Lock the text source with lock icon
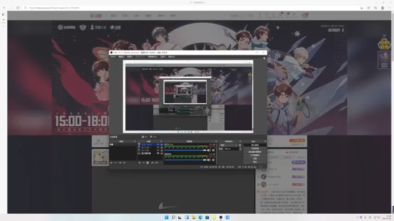Screen dimensions: 394x221 point(162,144)
